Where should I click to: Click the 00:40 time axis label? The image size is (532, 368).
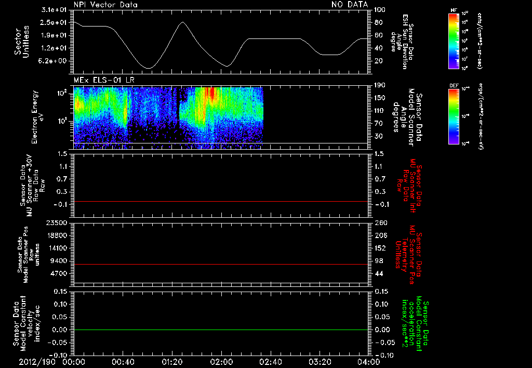(123, 362)
